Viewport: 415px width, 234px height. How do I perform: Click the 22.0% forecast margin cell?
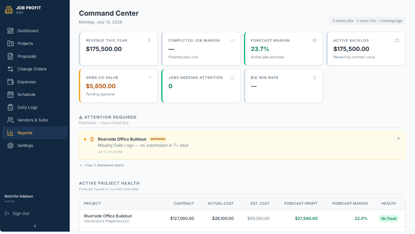[x=361, y=218]
